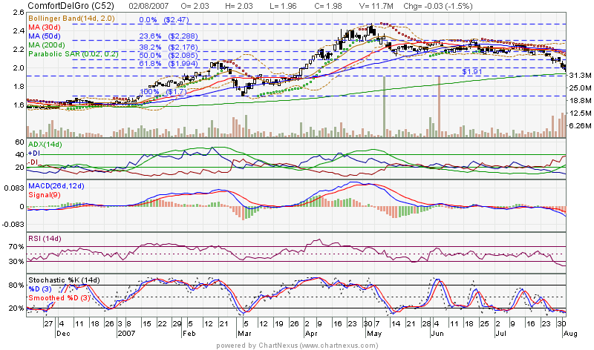The image size is (594, 350).
Task: Select the Signal(9) line label
Action: click(44, 194)
